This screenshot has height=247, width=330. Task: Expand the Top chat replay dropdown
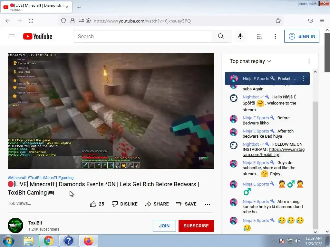click(x=250, y=61)
